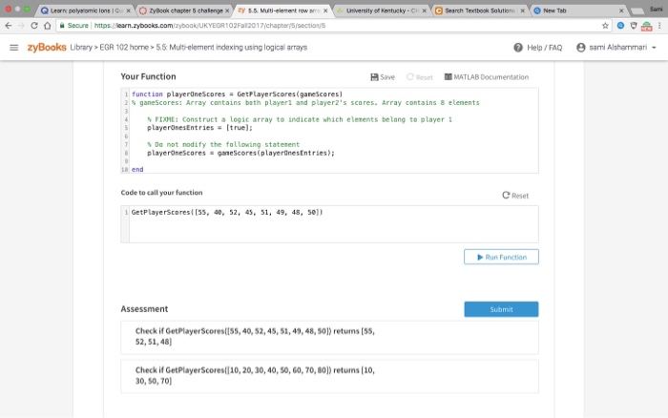Go to EGR 102 home breadcrumb
The width and height of the screenshot is (668, 418).
click(124, 48)
